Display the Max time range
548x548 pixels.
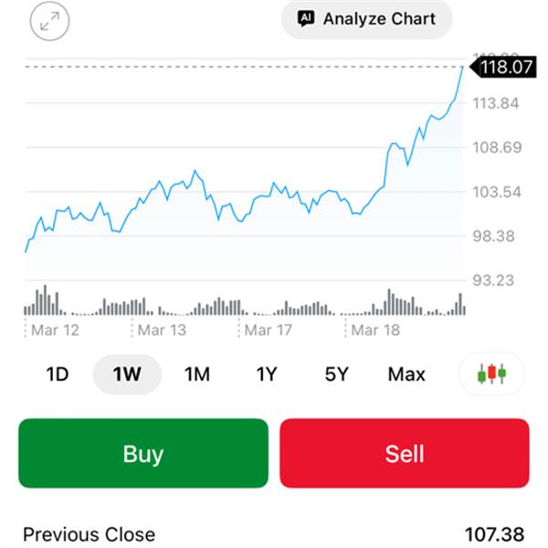click(406, 374)
